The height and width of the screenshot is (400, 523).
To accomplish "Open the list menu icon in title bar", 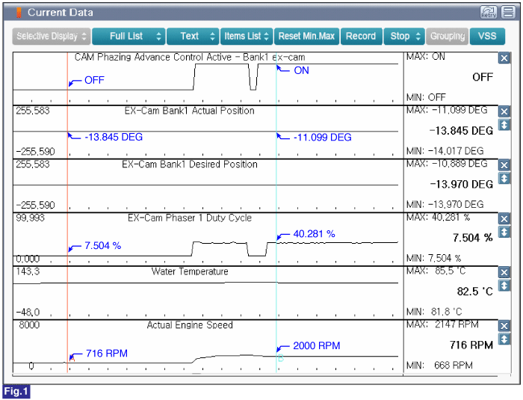I will [x=508, y=13].
